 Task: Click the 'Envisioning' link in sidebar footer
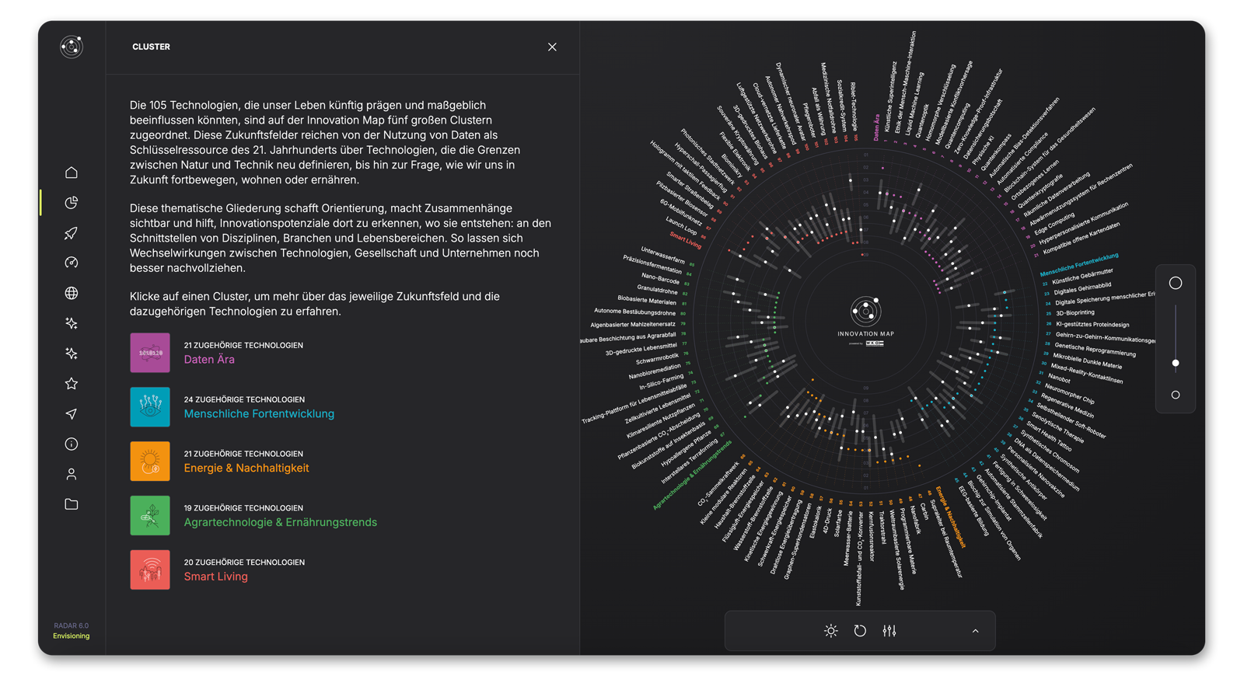[x=72, y=636]
